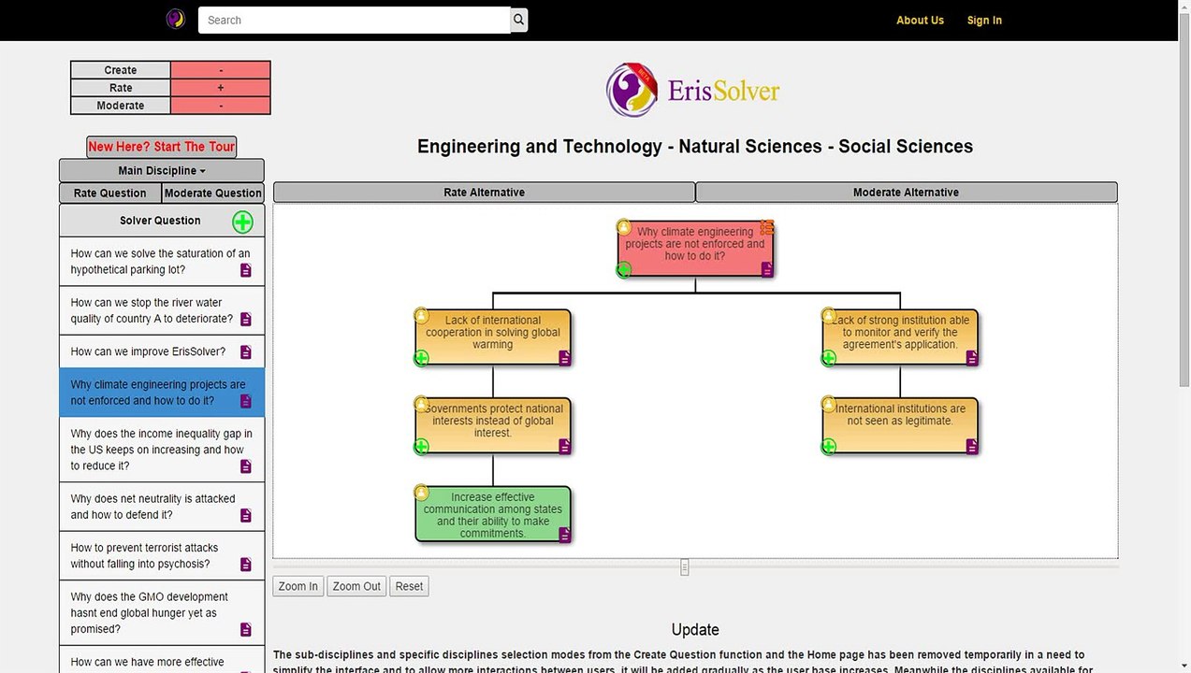Image resolution: width=1191 pixels, height=673 pixels.
Task: Click green plus on 'Governments protect national interests' node
Action: click(421, 447)
